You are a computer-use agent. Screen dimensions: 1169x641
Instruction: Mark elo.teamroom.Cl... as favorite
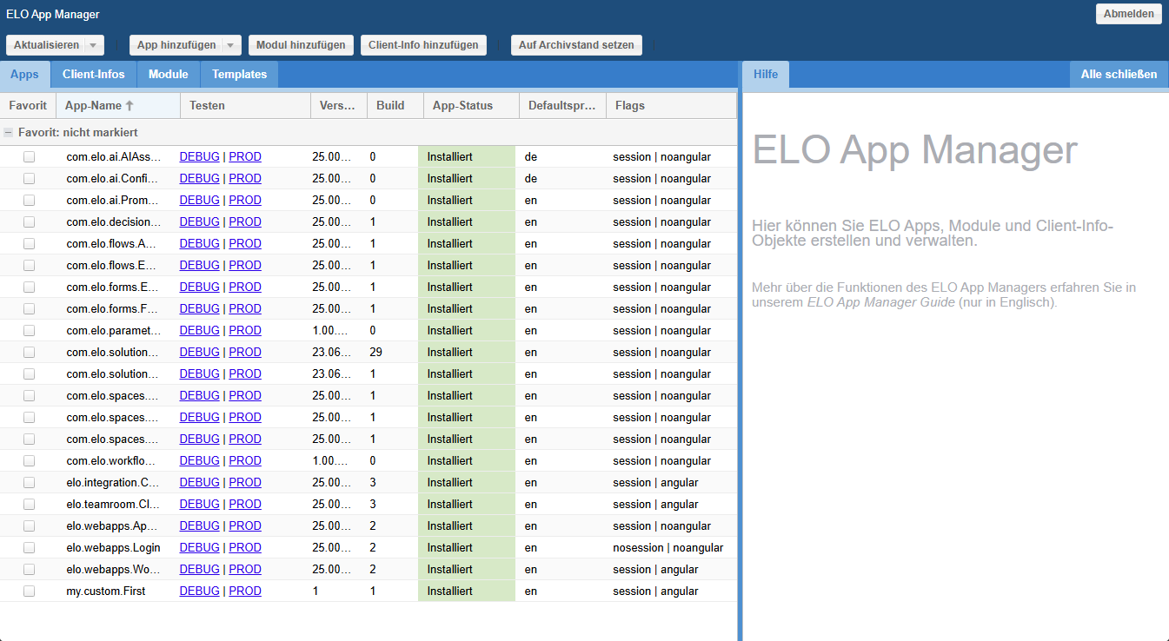tap(29, 505)
